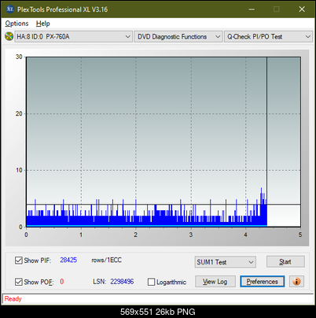Open the Preferences button
Screen dimensions: 316x318
pyautogui.click(x=263, y=282)
